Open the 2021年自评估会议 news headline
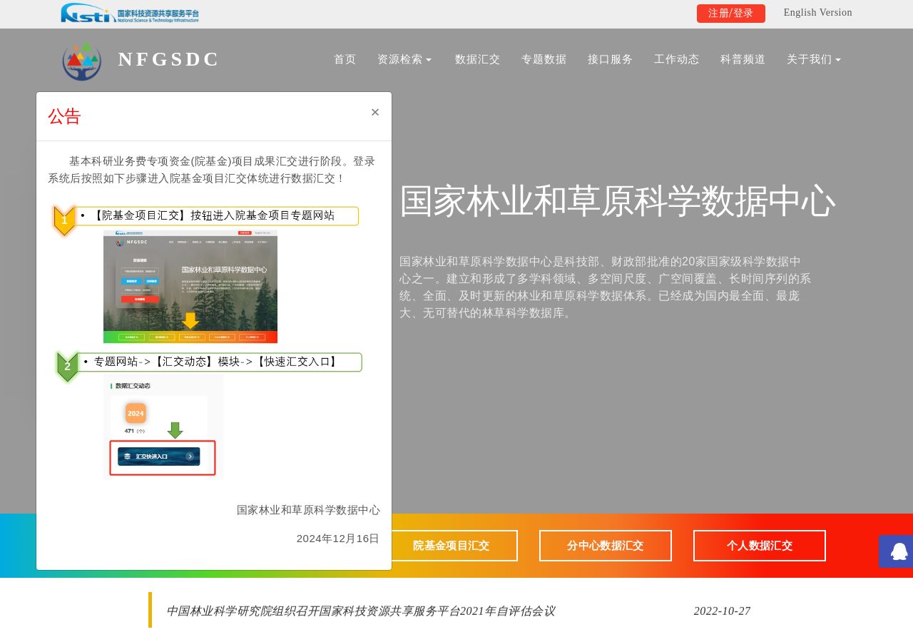 click(361, 611)
